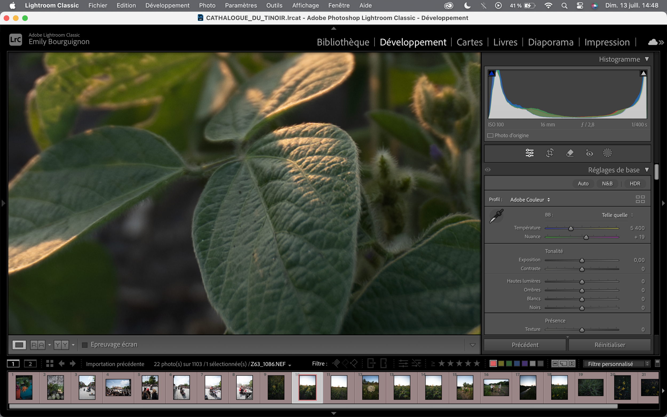Viewport: 667px width, 417px height.
Task: Open the Filtre personnalisé dropdown
Action: (x=616, y=364)
